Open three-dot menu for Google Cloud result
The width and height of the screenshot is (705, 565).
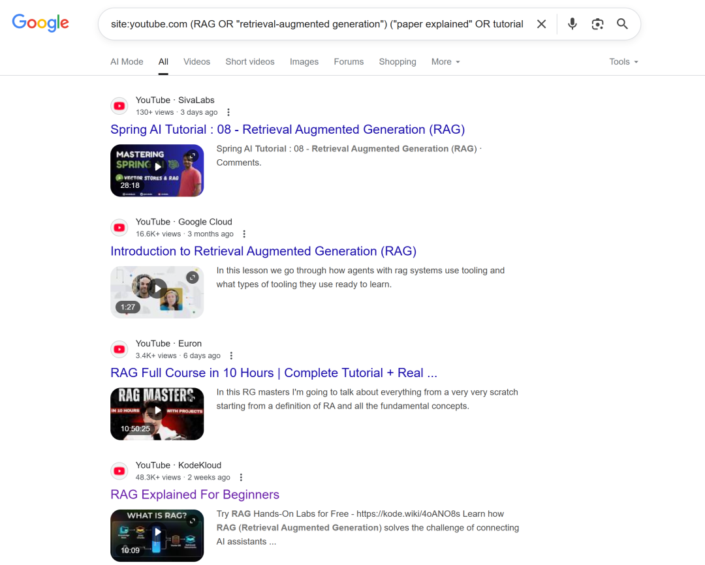[x=244, y=234]
